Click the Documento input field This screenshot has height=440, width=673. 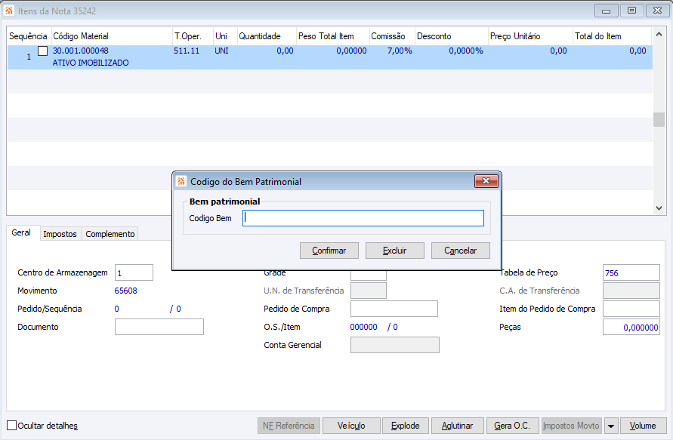coord(159,327)
